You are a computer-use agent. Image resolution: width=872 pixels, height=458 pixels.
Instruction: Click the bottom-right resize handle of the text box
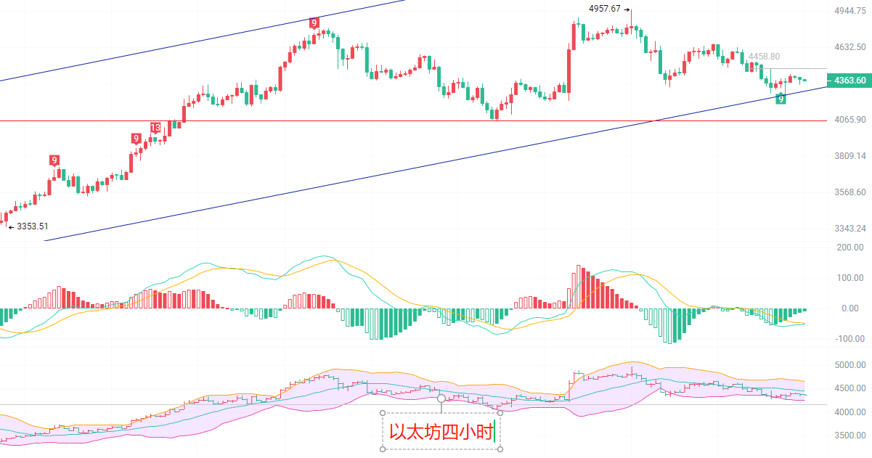click(x=500, y=449)
